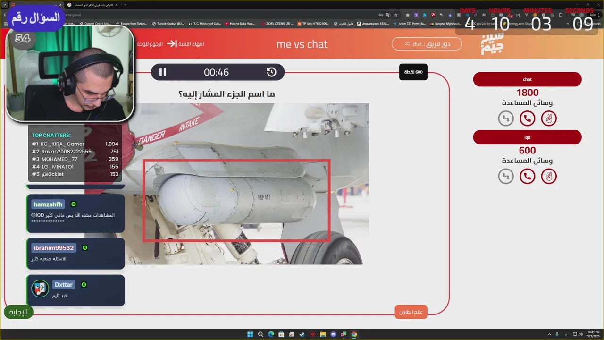
Task: Open Steam from the taskbar
Action: click(x=302, y=334)
